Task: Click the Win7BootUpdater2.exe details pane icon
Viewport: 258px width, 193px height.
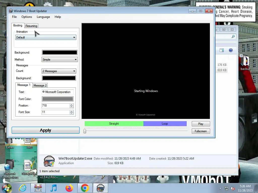Action: 49,161
